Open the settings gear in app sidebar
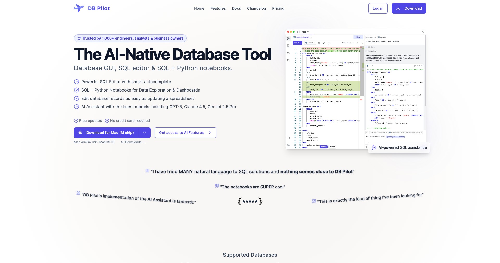This screenshot has width=500, height=263. click(x=288, y=145)
